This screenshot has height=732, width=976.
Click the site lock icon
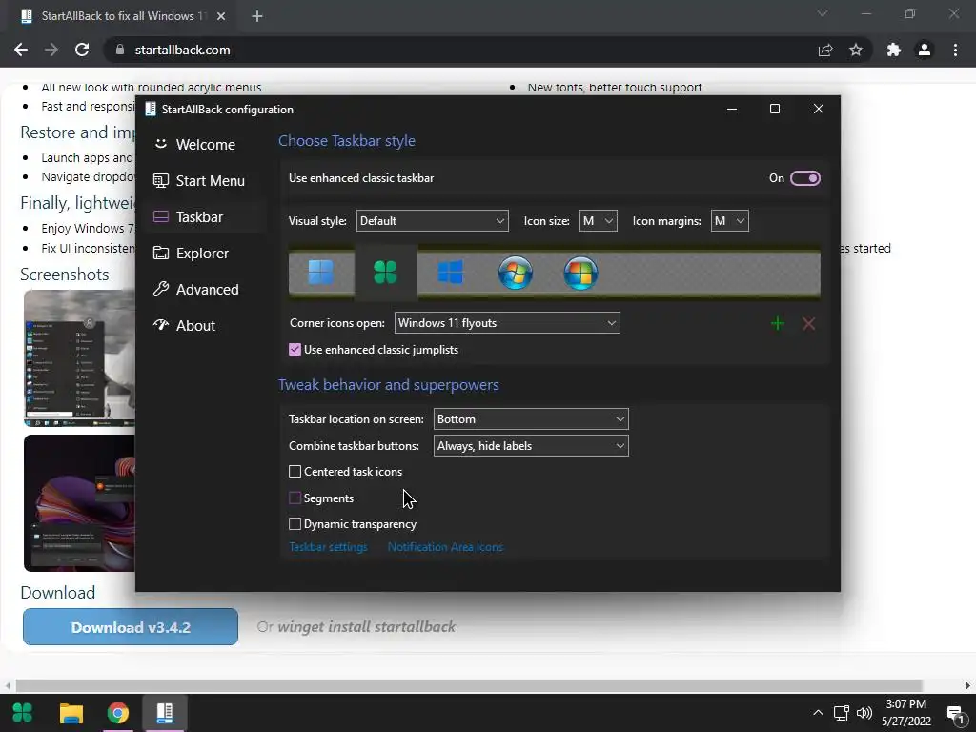coord(119,50)
